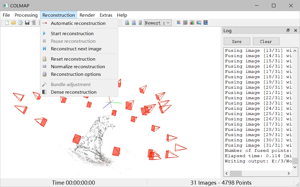Choose Reconstruct next image

coord(79,49)
